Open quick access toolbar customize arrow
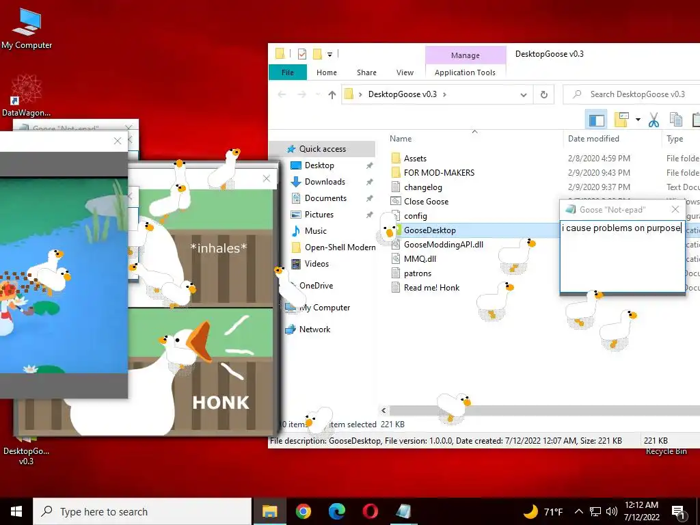The height and width of the screenshot is (525, 700). [330, 55]
